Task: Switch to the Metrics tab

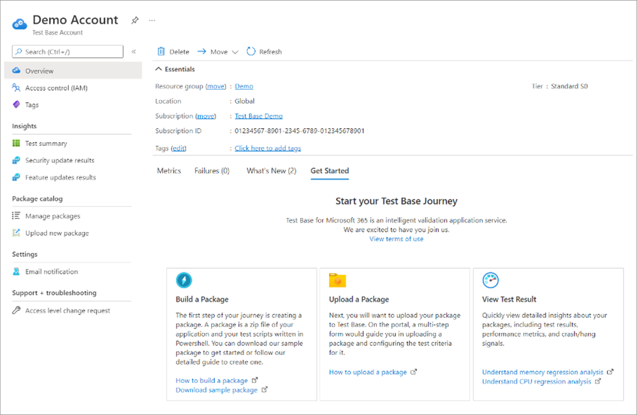Action: pyautogui.click(x=169, y=171)
